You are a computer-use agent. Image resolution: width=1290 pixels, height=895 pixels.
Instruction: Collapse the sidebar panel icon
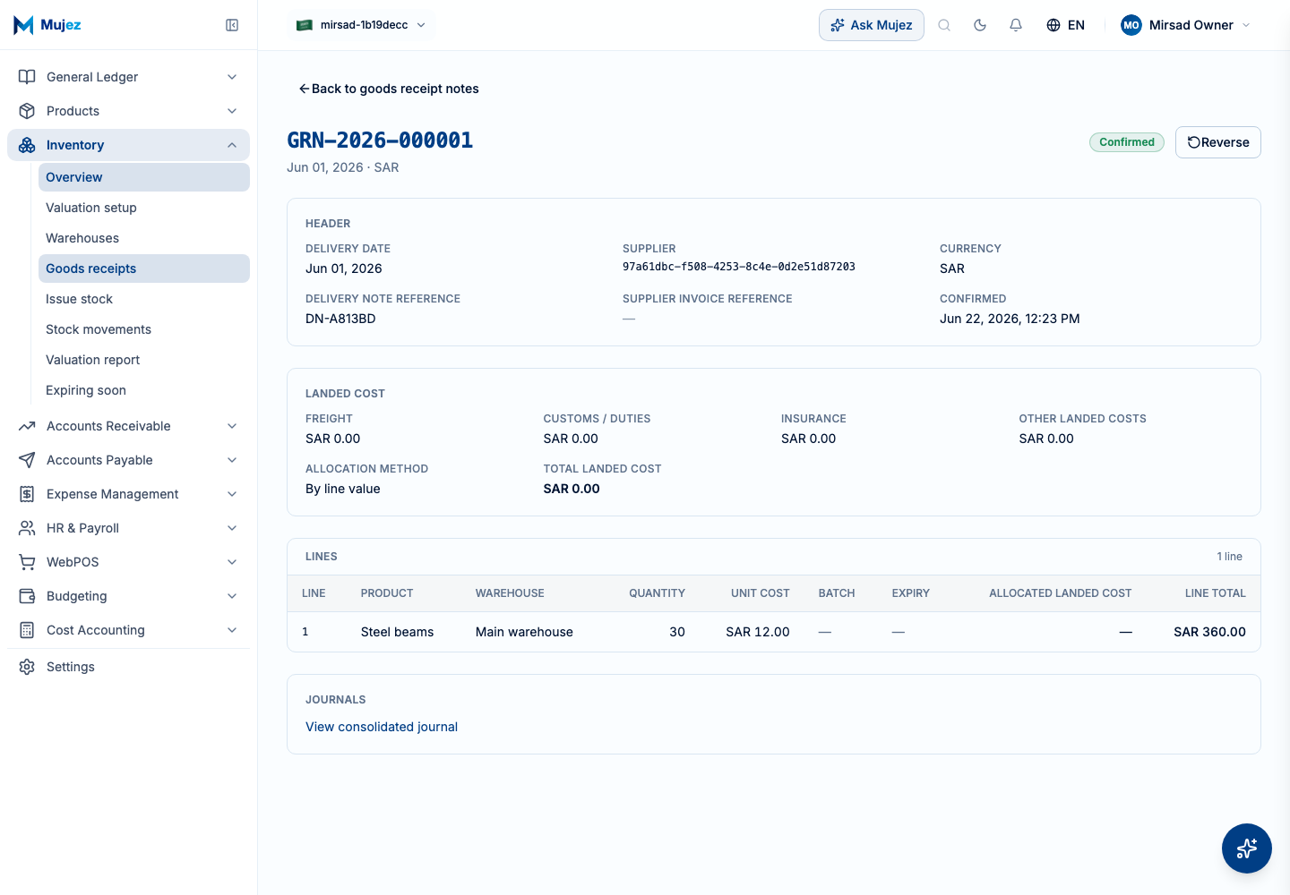[232, 25]
